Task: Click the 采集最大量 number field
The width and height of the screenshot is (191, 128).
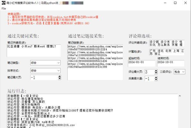Action: pos(150,79)
